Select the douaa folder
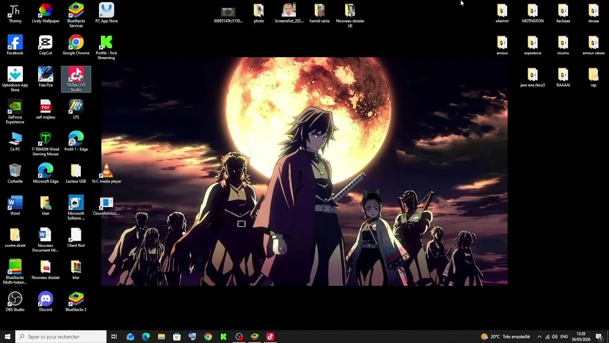 [593, 13]
